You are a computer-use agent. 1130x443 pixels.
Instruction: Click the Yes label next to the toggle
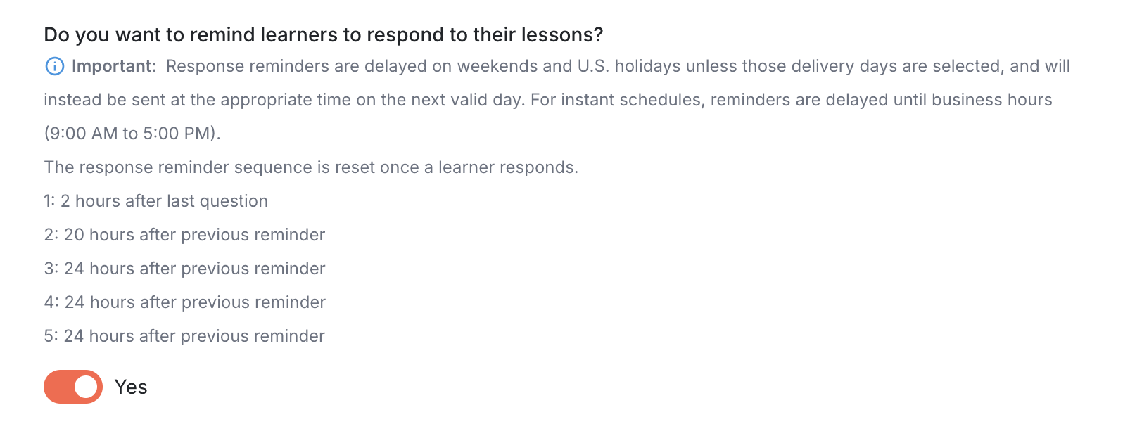click(x=131, y=387)
